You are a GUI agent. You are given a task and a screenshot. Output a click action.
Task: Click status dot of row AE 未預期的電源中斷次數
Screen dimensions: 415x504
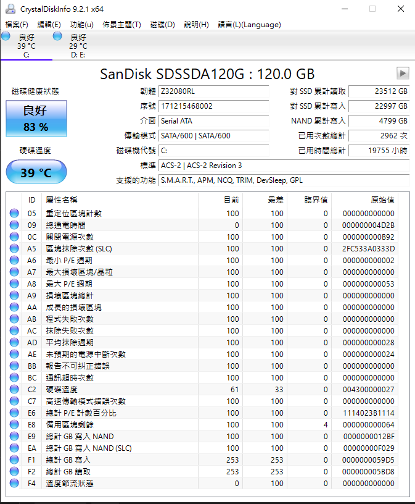[x=14, y=353]
